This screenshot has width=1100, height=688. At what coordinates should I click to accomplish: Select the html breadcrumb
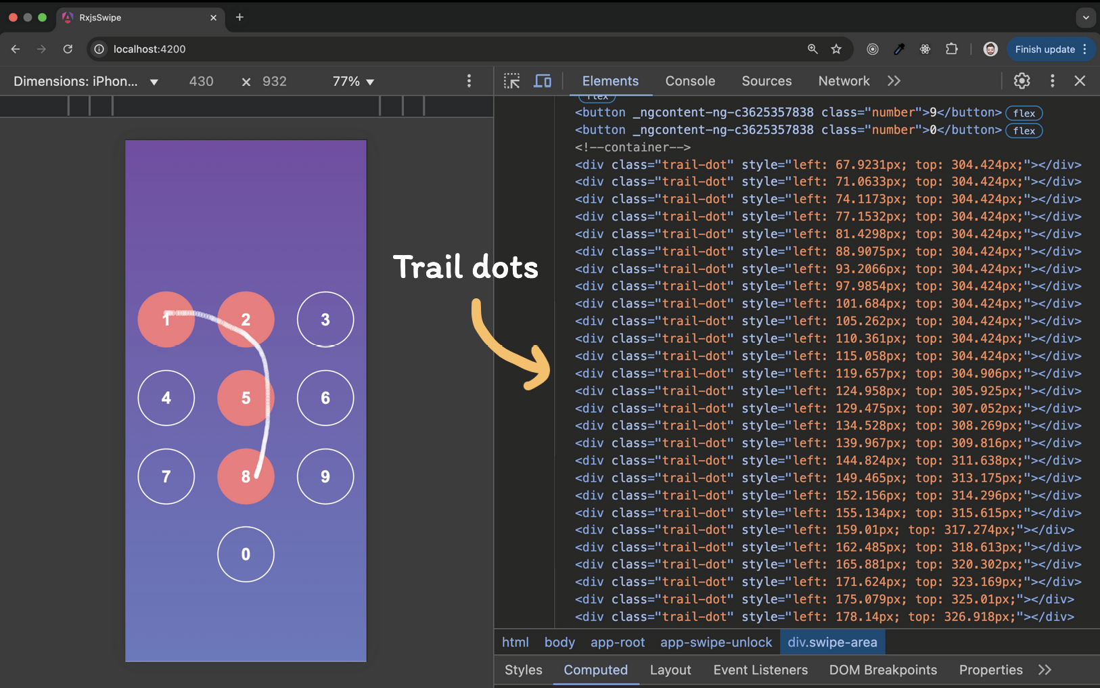[515, 642]
